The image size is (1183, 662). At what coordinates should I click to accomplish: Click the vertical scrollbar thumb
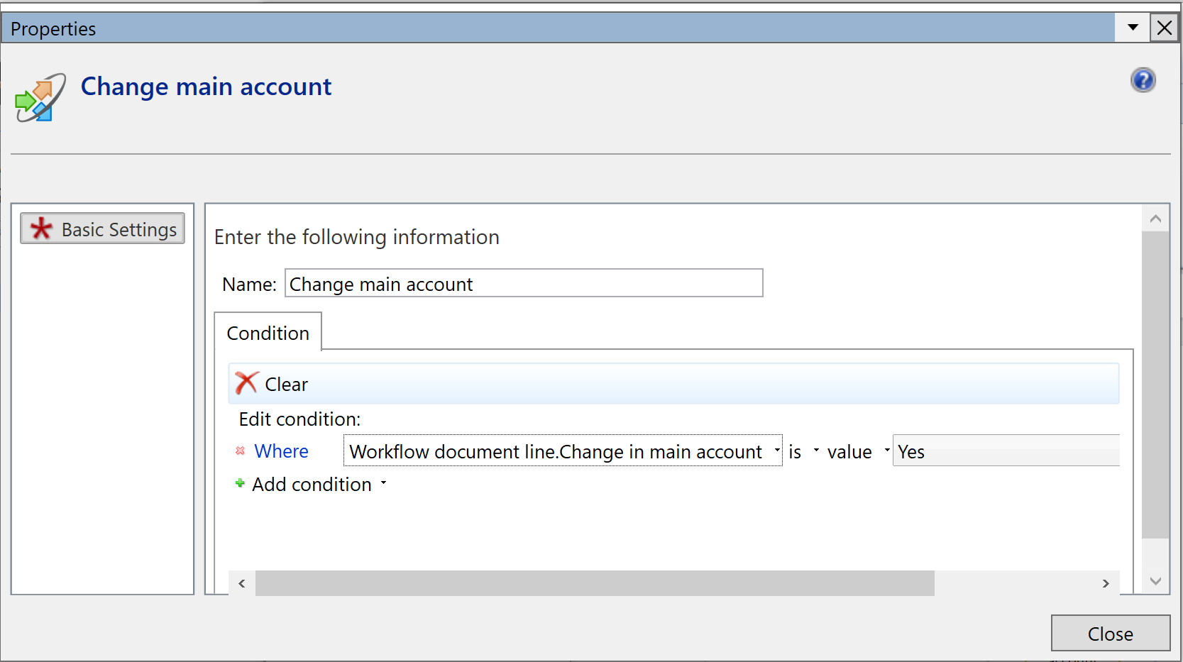tap(1155, 385)
